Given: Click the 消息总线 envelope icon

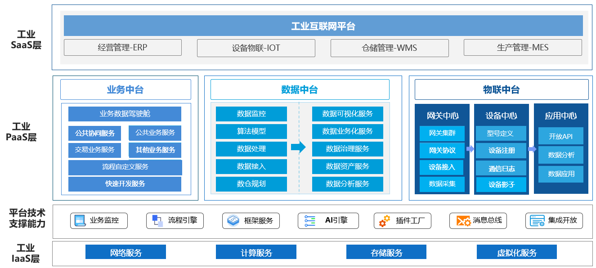Looking at the screenshot, I should 463,220.
